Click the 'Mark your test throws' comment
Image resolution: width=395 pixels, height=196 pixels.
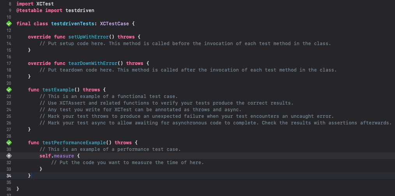(187, 116)
